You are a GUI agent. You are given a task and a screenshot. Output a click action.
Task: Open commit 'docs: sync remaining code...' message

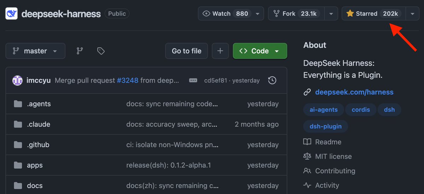(x=172, y=104)
